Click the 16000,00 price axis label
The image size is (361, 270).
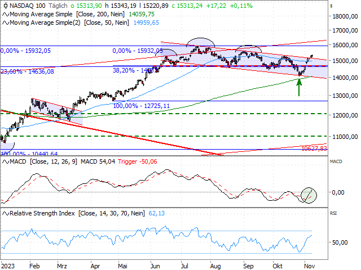click(x=345, y=45)
